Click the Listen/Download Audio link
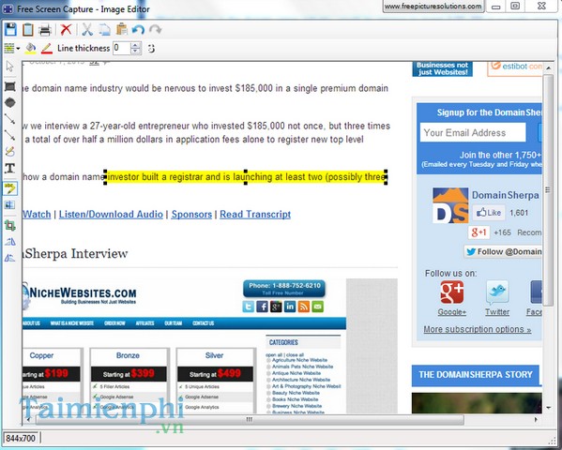Image resolution: width=562 pixels, height=450 pixels. [111, 215]
